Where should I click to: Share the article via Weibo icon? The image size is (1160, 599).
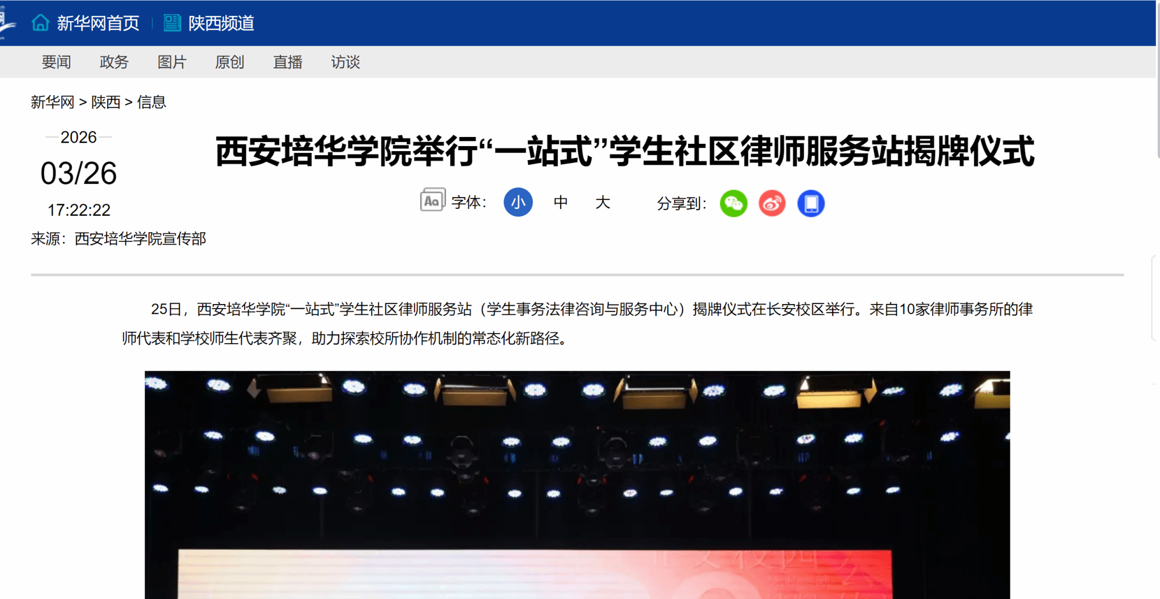click(x=772, y=203)
